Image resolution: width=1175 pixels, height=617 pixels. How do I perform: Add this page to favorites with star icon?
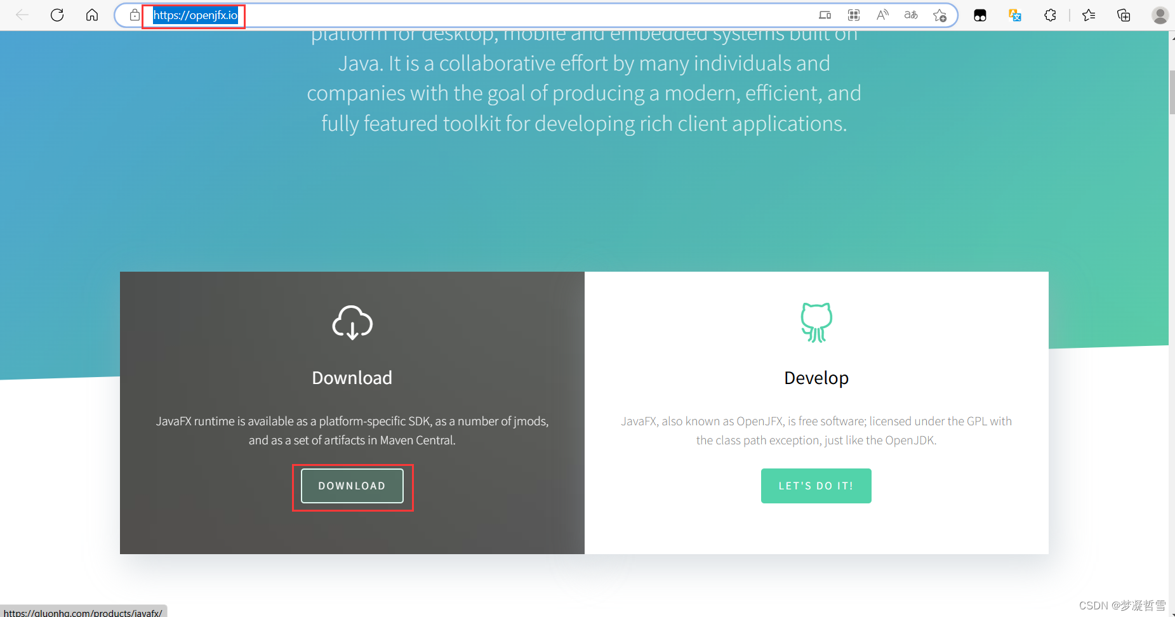tap(940, 15)
